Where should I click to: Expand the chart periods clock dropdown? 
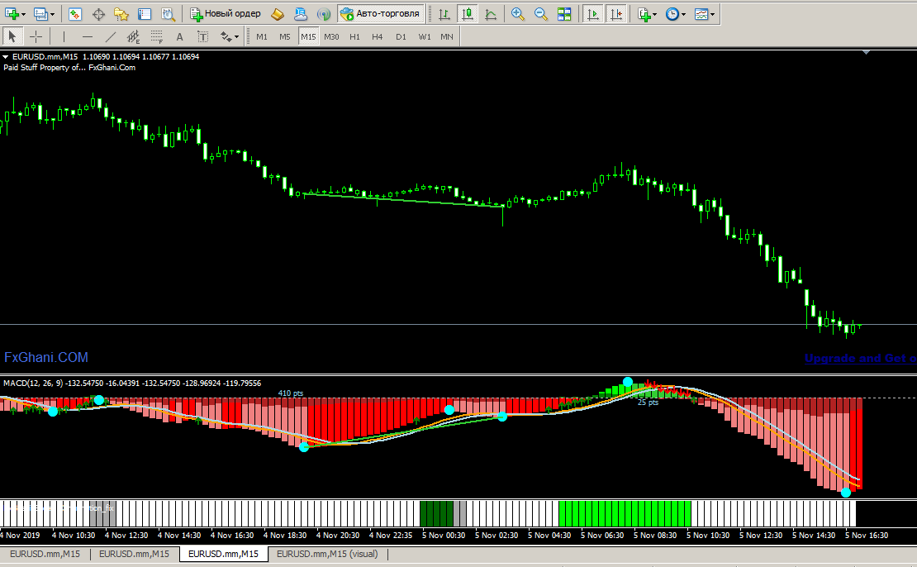tap(676, 14)
